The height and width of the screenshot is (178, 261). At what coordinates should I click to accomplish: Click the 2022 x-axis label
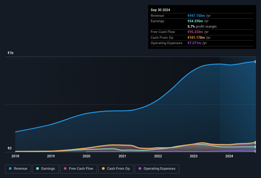158,156
